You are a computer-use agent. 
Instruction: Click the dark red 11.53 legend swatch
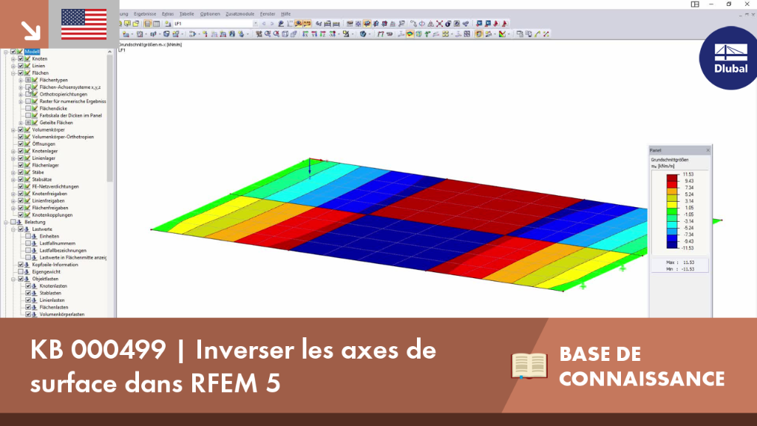click(672, 177)
